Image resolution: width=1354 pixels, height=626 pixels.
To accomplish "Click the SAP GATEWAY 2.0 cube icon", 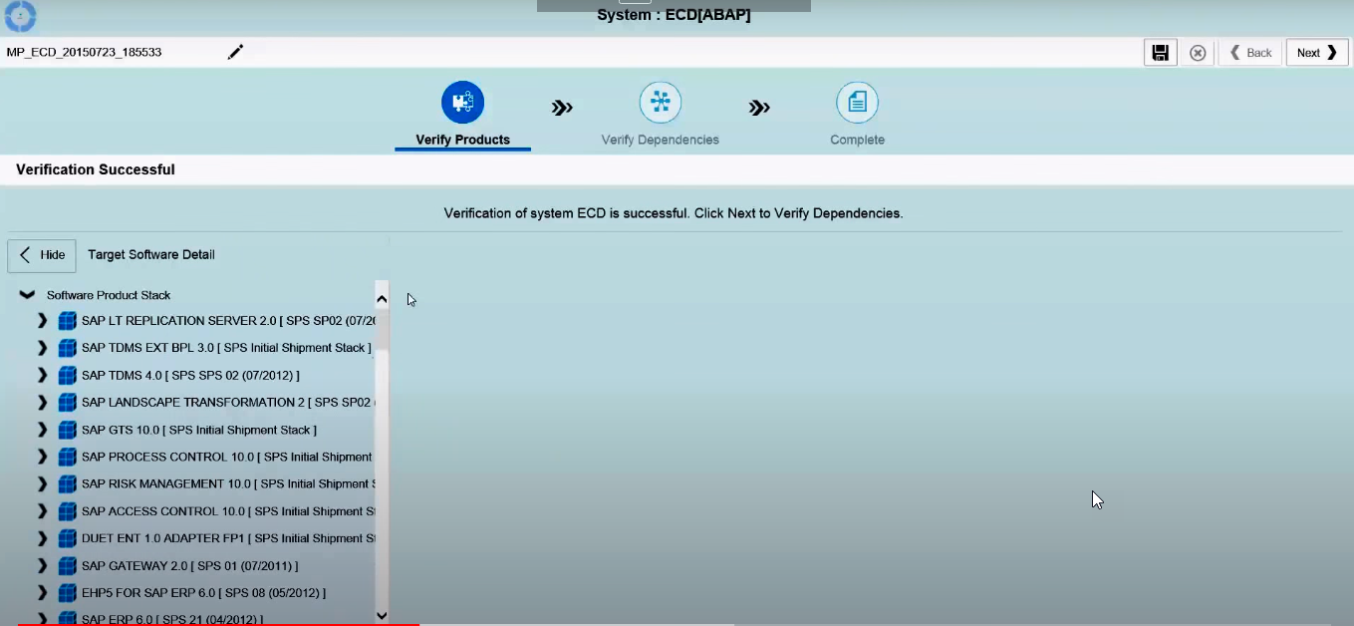I will (67, 566).
